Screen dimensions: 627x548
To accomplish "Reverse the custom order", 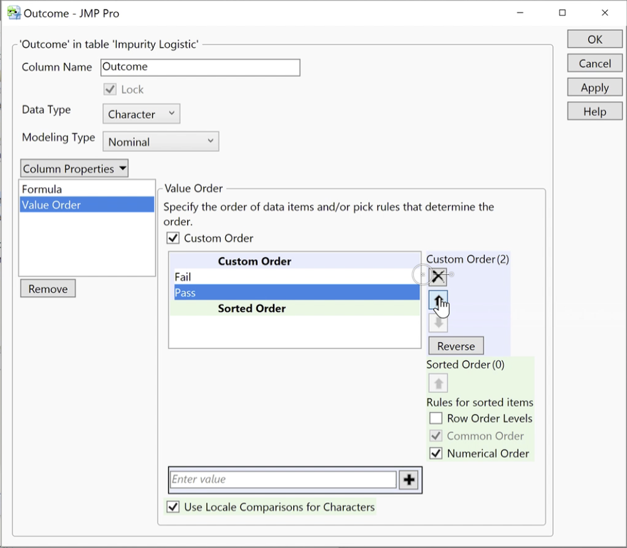I will point(456,346).
